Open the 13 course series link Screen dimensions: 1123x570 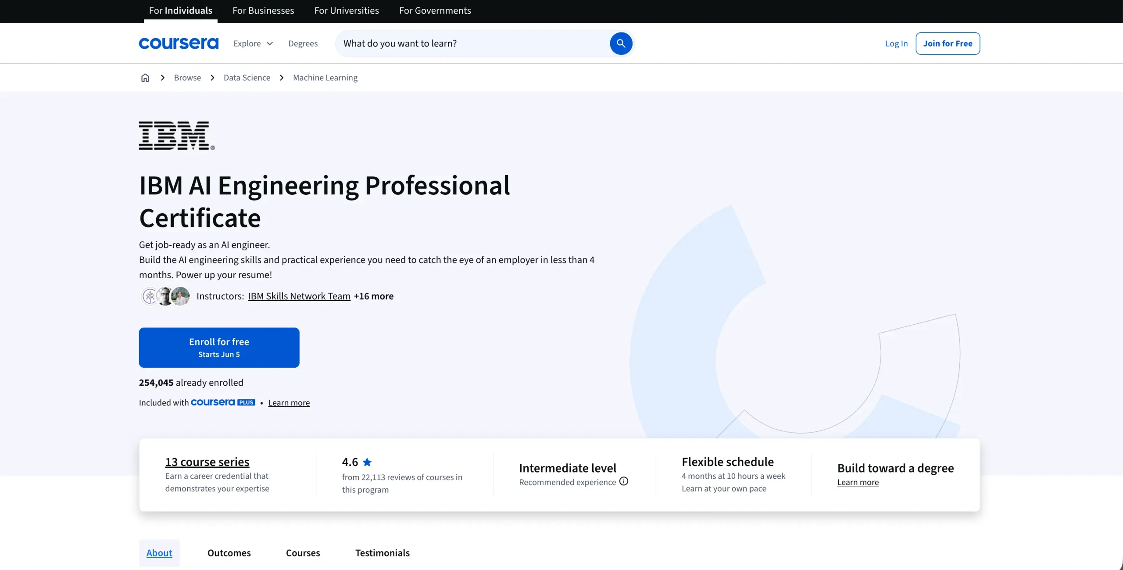pos(207,462)
